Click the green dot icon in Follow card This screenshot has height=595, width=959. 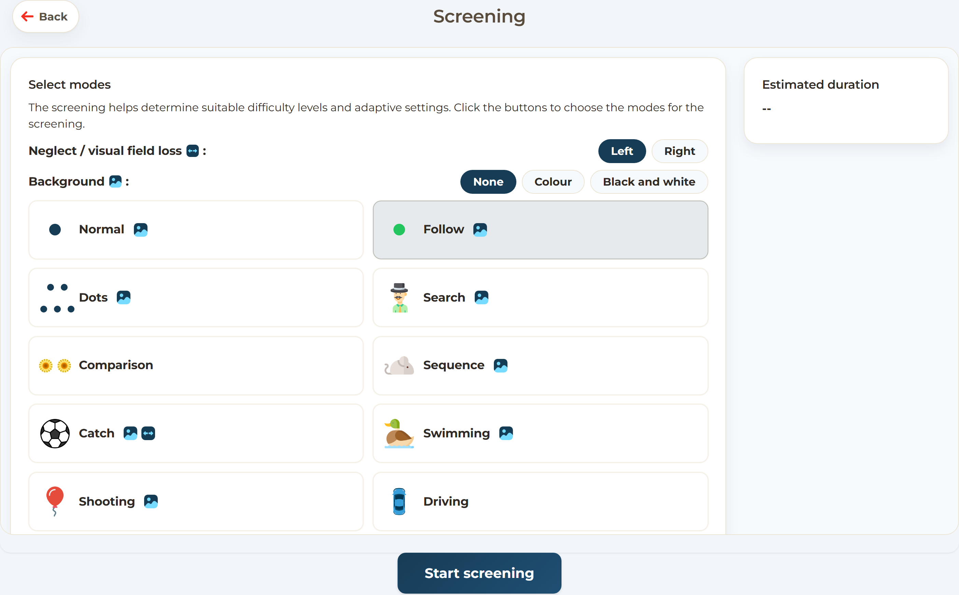399,229
